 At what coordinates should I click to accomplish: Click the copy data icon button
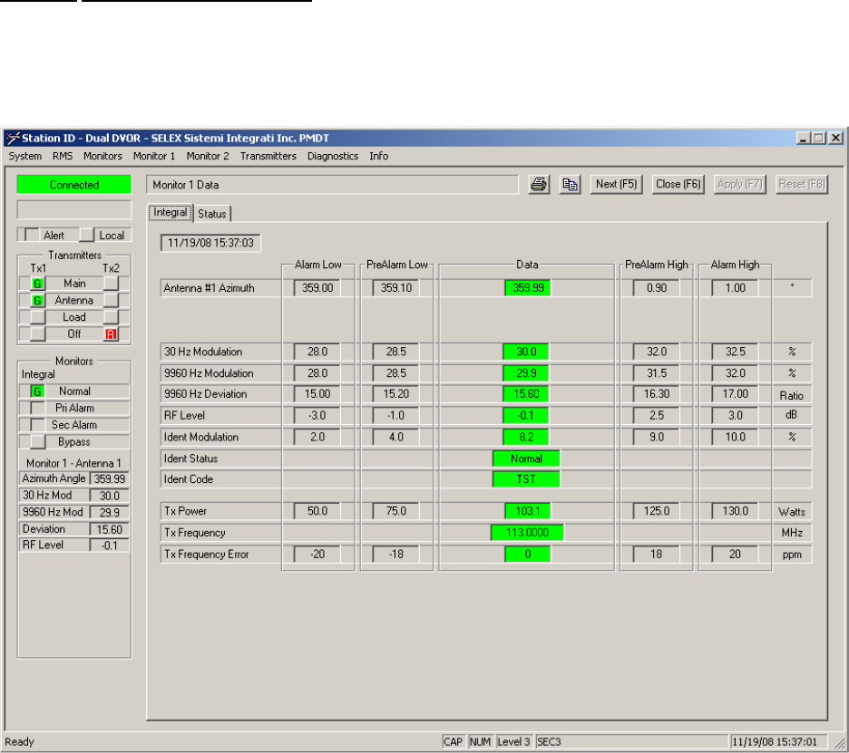pyautogui.click(x=571, y=185)
